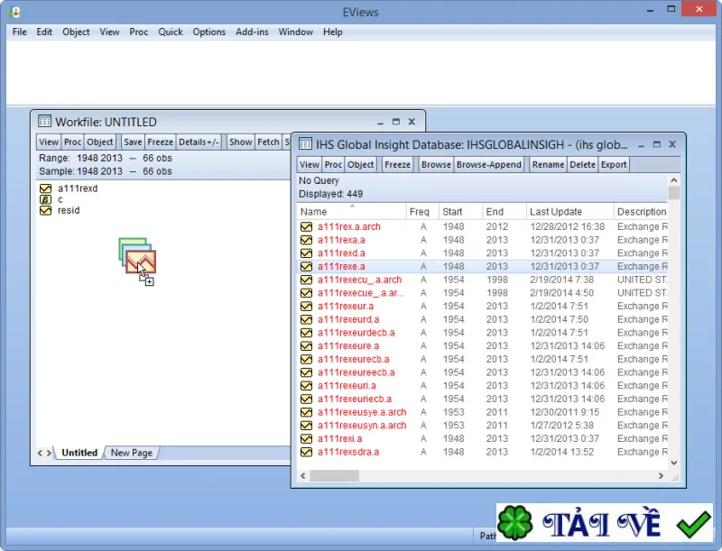
Task: Open the Quick menu
Action: click(x=171, y=32)
